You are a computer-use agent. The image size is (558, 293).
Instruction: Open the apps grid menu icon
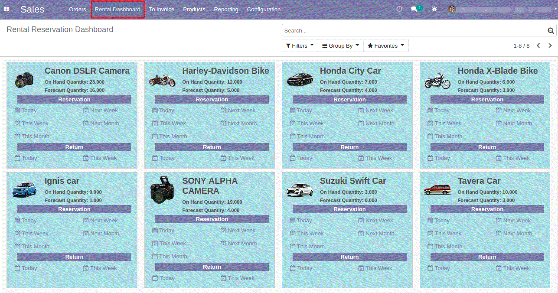coord(7,9)
